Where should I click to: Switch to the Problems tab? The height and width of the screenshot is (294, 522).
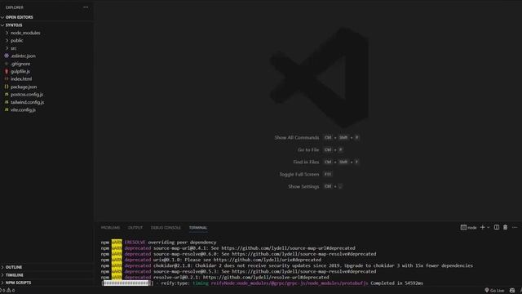[x=111, y=228]
